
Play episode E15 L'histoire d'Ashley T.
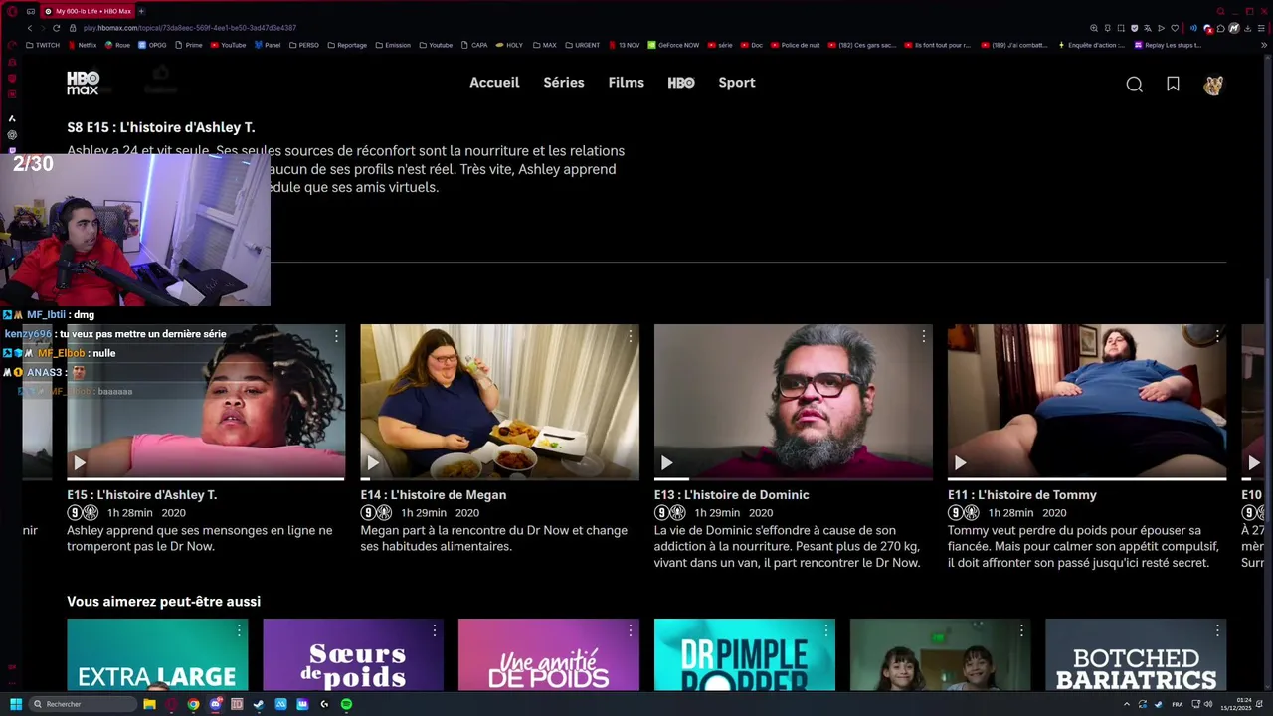pyautogui.click(x=80, y=462)
